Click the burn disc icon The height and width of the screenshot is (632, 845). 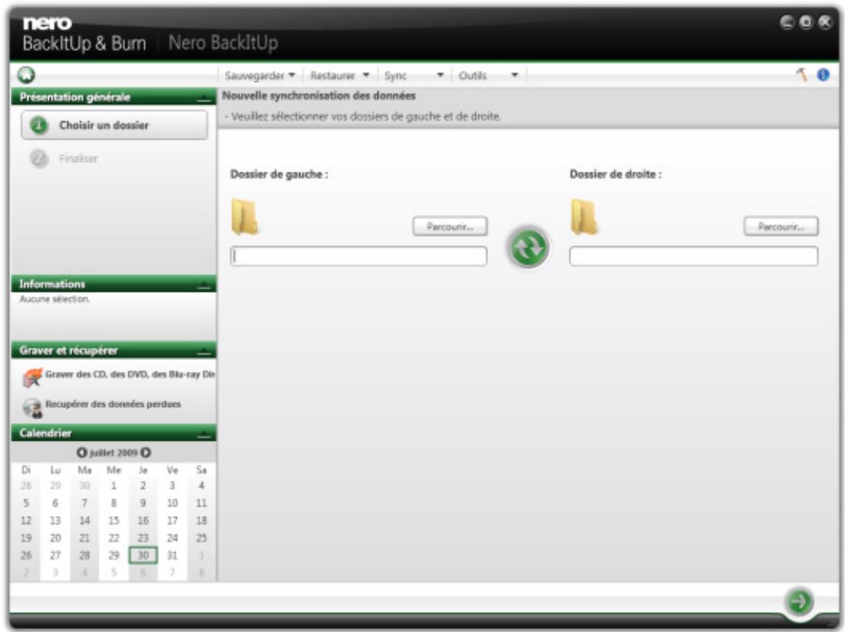pyautogui.click(x=32, y=377)
